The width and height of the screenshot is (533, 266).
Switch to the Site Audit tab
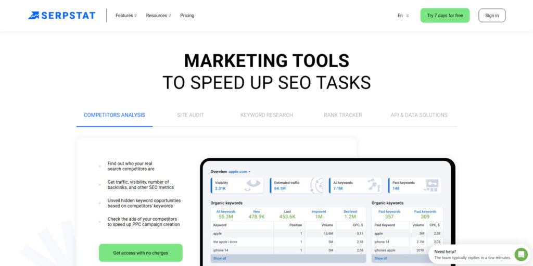[x=191, y=115]
